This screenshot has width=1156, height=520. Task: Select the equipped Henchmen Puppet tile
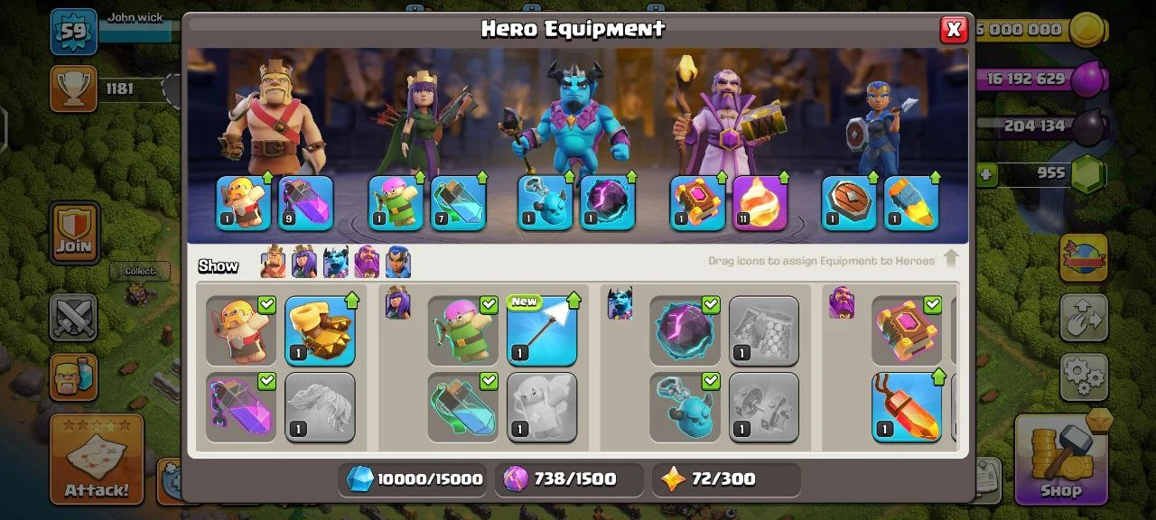[x=685, y=407]
